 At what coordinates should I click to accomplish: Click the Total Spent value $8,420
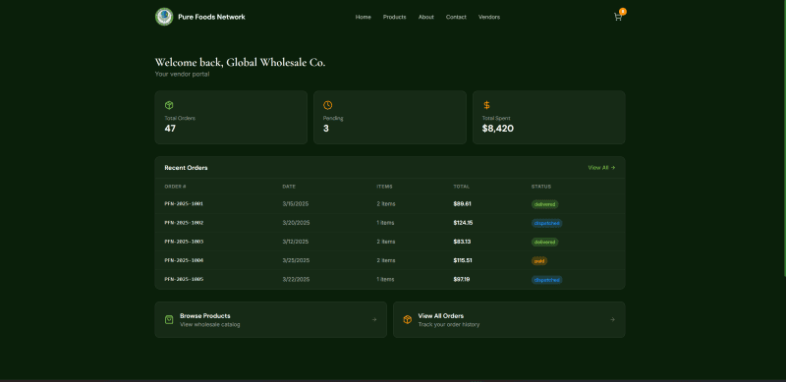click(498, 129)
